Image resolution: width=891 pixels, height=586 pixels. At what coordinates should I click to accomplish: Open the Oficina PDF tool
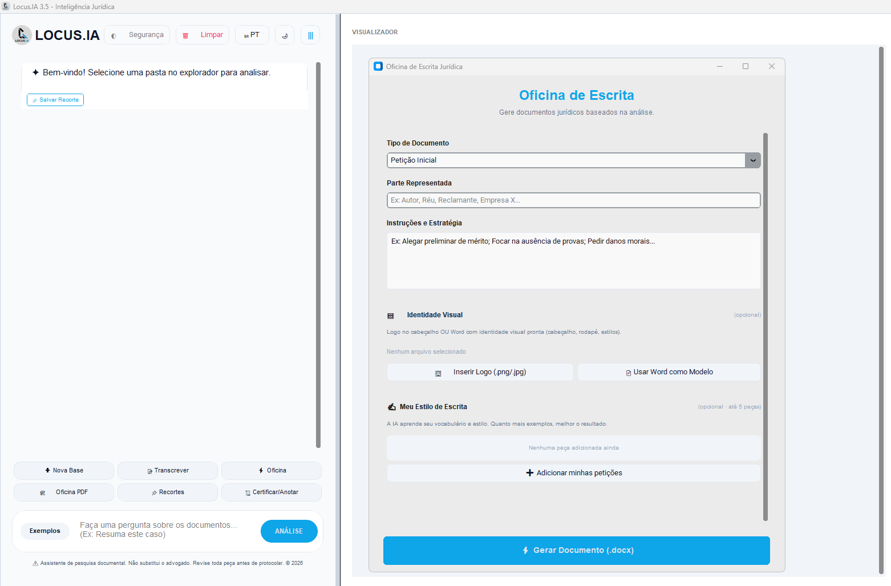[x=64, y=492]
